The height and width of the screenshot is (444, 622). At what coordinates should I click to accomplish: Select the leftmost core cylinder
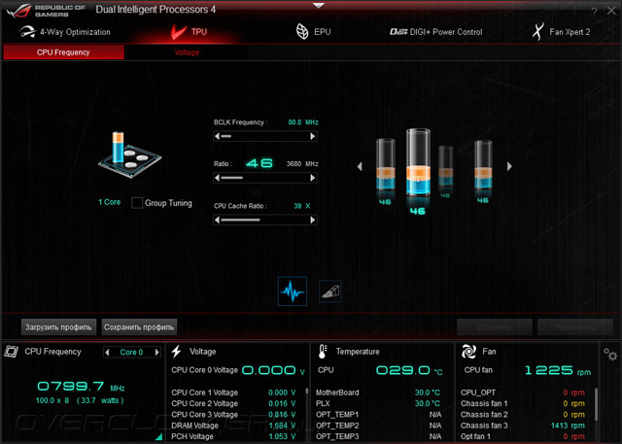click(x=385, y=165)
